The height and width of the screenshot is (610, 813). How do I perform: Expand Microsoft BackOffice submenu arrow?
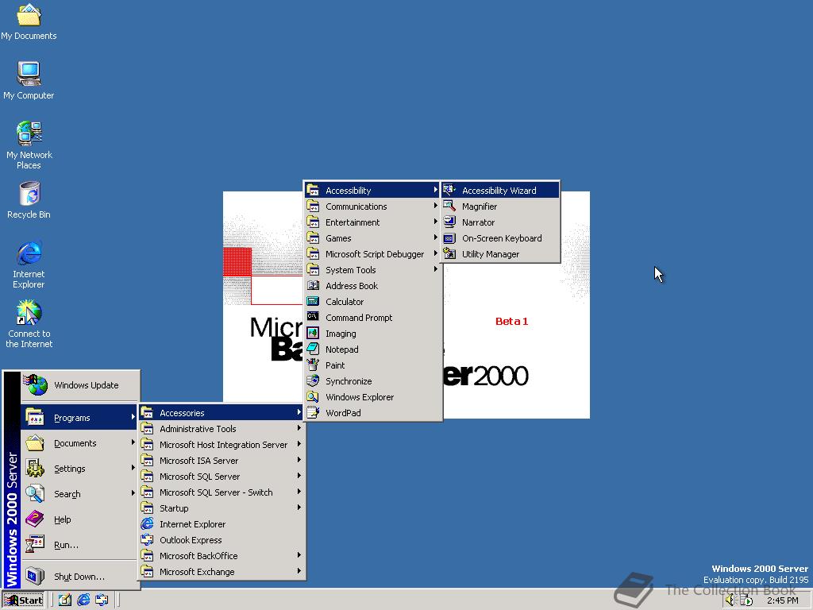pyautogui.click(x=299, y=555)
